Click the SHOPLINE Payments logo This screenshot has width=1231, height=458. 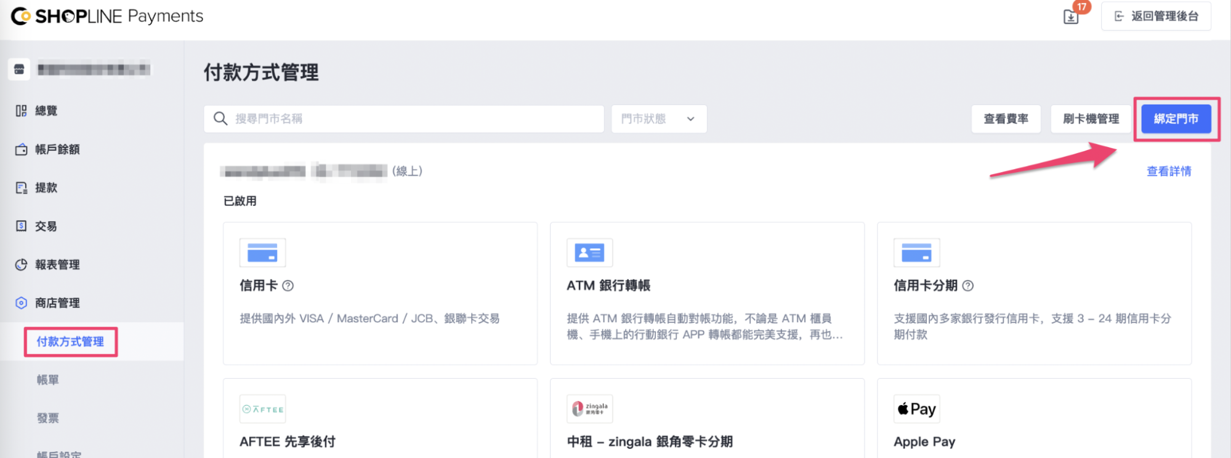[x=107, y=16]
